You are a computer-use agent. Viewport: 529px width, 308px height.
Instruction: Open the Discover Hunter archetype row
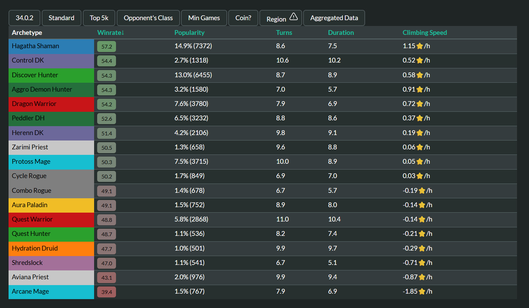pyautogui.click(x=35, y=75)
